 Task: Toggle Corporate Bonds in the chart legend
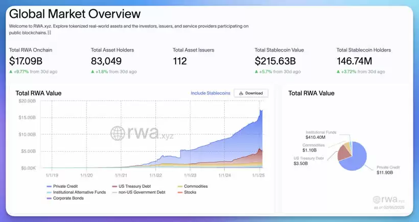65,199
